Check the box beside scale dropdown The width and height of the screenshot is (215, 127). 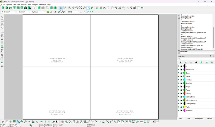click(x=81, y=12)
